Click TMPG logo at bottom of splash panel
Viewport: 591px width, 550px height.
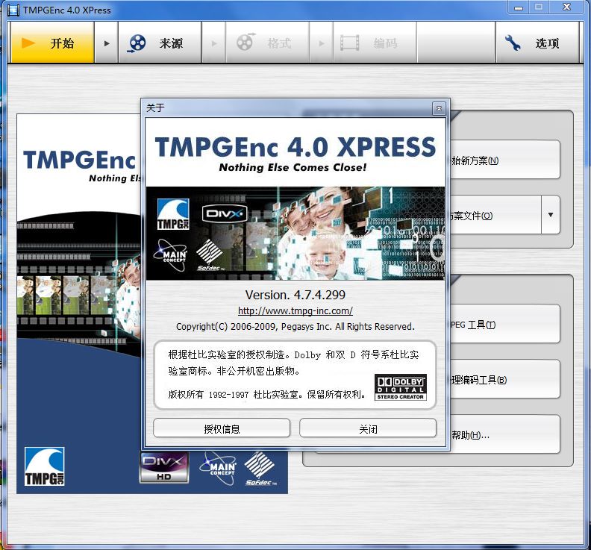tap(45, 466)
